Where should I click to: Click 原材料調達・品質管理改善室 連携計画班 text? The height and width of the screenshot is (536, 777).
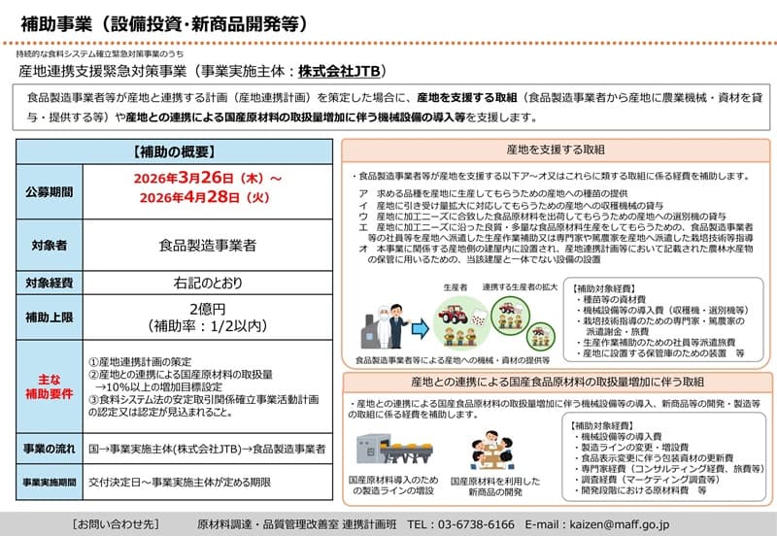coord(297,524)
